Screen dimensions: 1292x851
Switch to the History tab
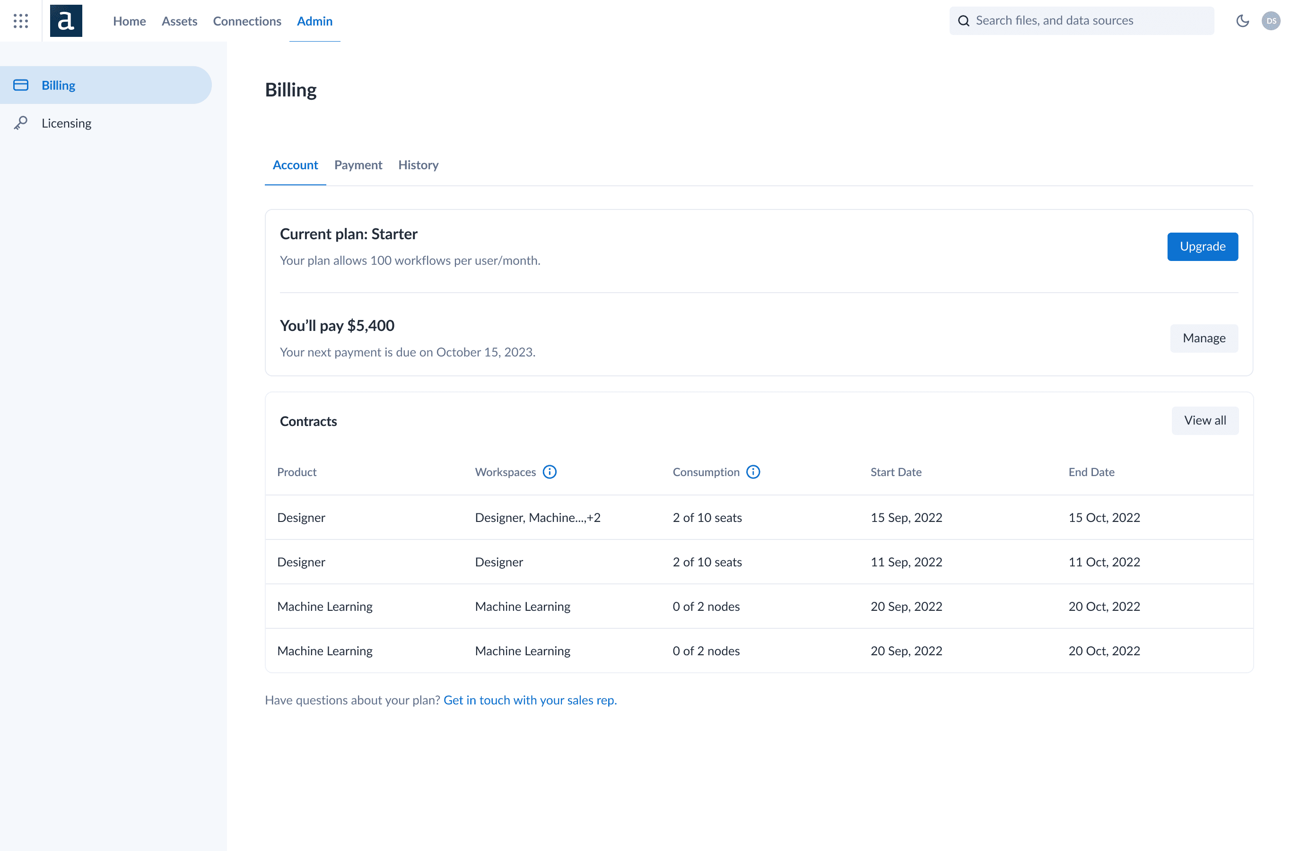click(x=418, y=165)
